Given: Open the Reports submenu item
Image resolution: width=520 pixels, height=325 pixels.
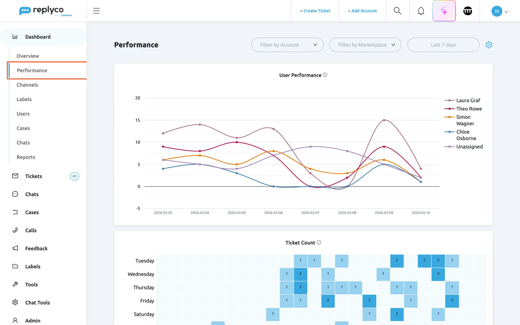Looking at the screenshot, I should (26, 157).
